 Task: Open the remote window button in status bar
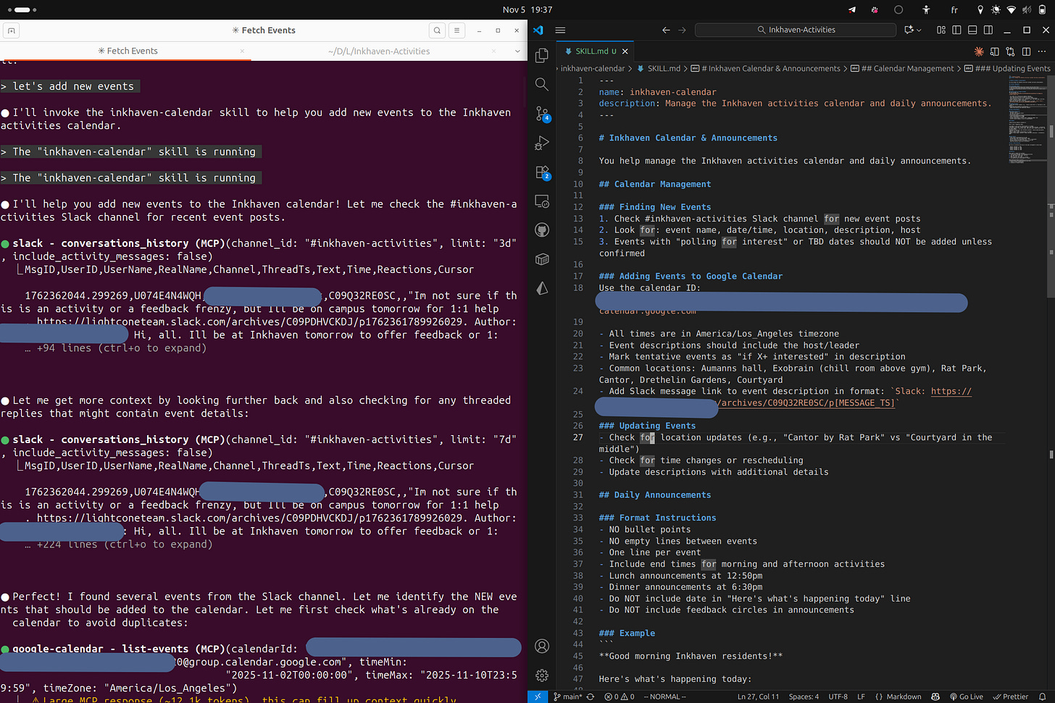click(538, 696)
